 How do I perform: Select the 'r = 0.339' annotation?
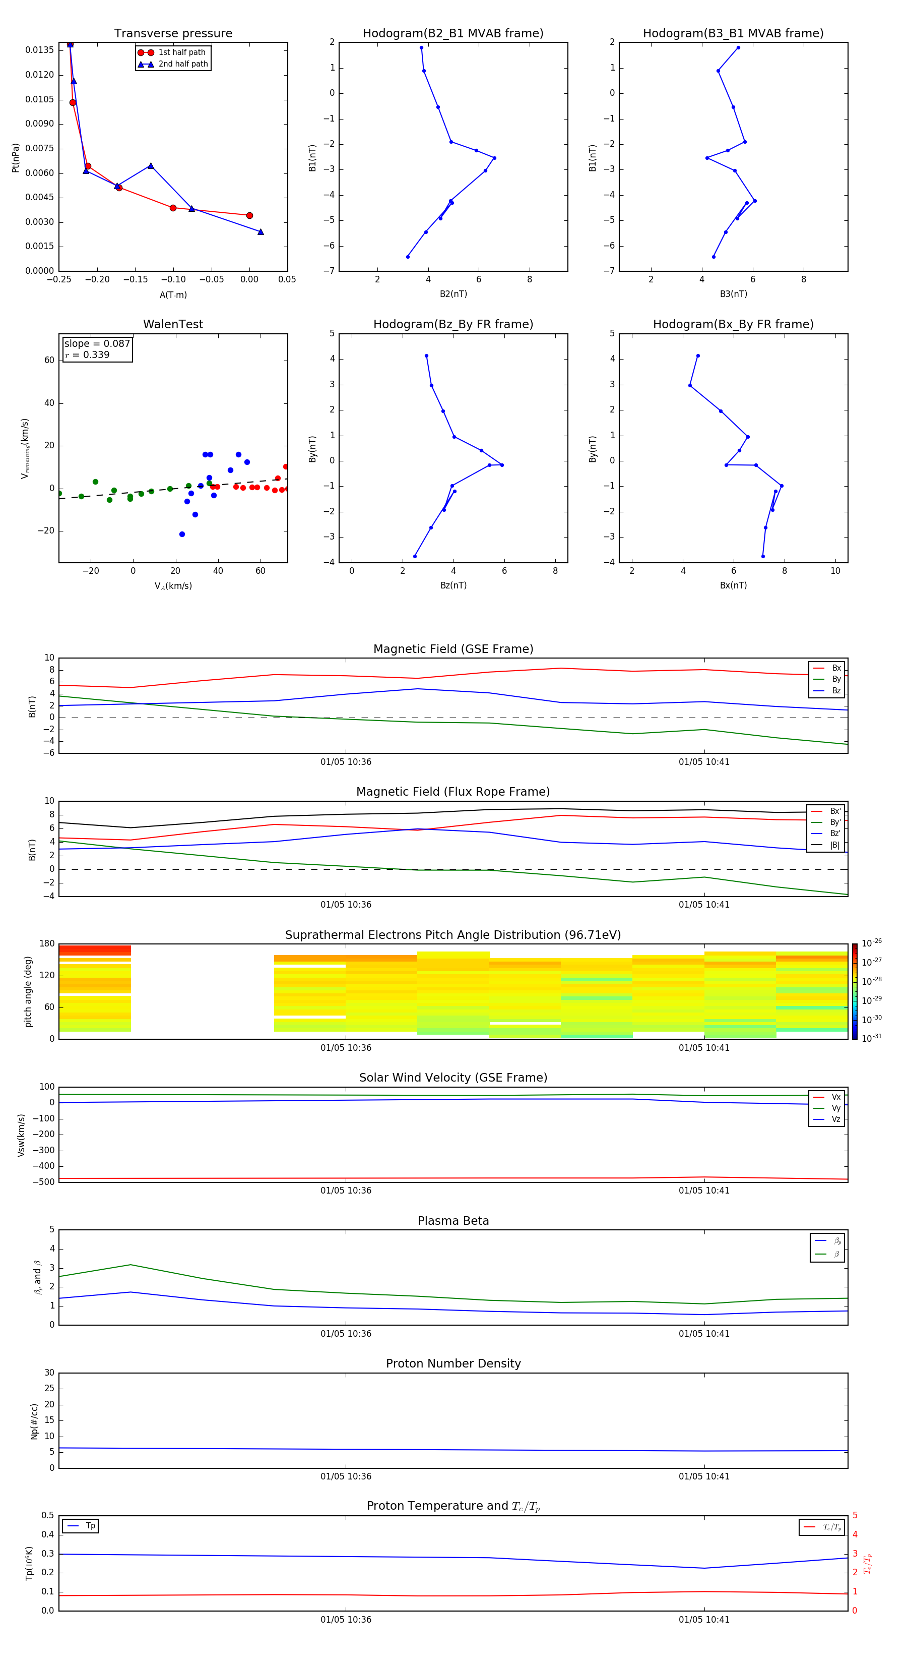tap(87, 354)
